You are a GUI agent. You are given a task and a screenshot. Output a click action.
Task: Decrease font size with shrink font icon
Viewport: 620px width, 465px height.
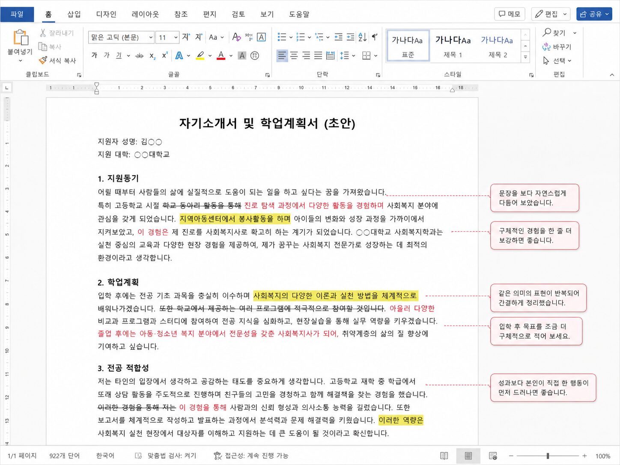pyautogui.click(x=199, y=37)
